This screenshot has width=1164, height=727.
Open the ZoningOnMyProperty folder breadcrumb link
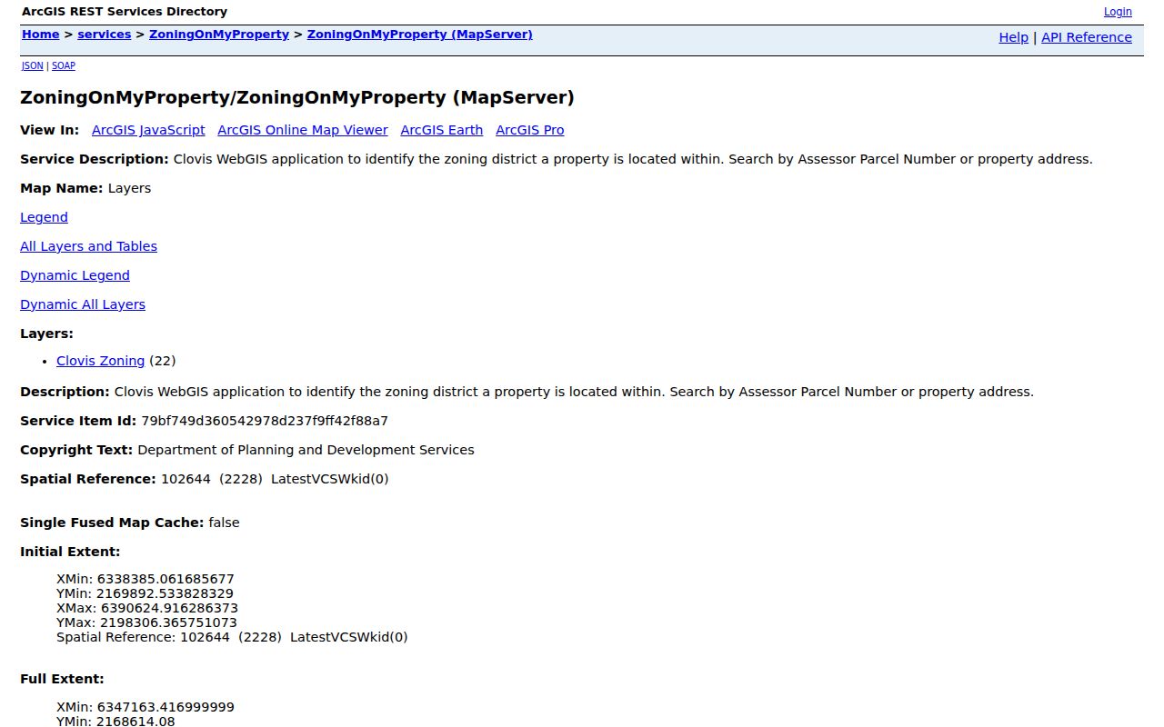(x=219, y=35)
